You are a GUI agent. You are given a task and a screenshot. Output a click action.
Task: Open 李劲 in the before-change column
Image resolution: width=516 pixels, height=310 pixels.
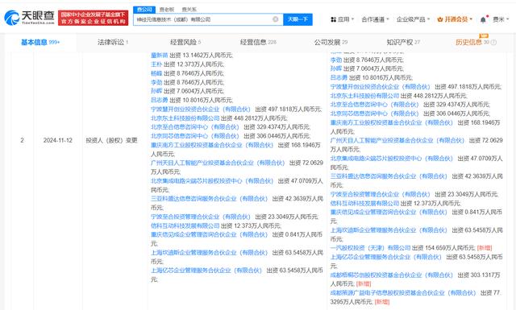coord(156,82)
